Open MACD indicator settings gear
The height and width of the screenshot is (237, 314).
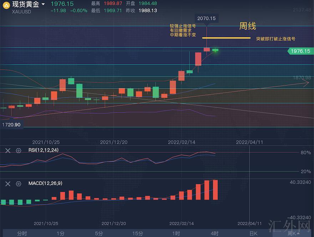[x=19, y=183]
